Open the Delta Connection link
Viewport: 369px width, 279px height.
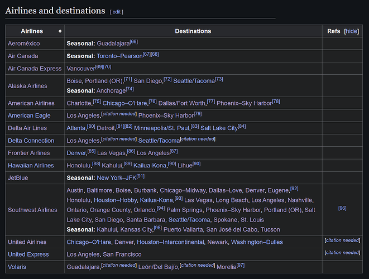click(31, 141)
